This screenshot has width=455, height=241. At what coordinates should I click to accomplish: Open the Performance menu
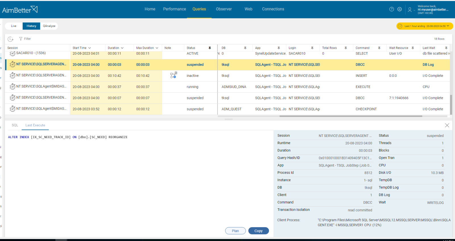pyautogui.click(x=175, y=9)
